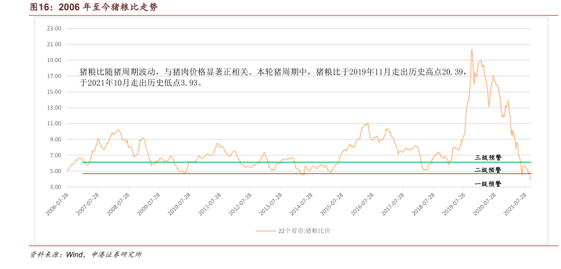Viewport: 561px width, 269px height.
Task: Click the 13.00 y-axis label
Action: click(54, 108)
